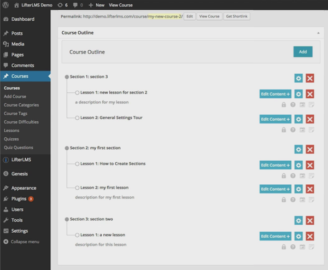Open Course Difficulties submenu link
The height and width of the screenshot is (270, 328).
(x=21, y=122)
